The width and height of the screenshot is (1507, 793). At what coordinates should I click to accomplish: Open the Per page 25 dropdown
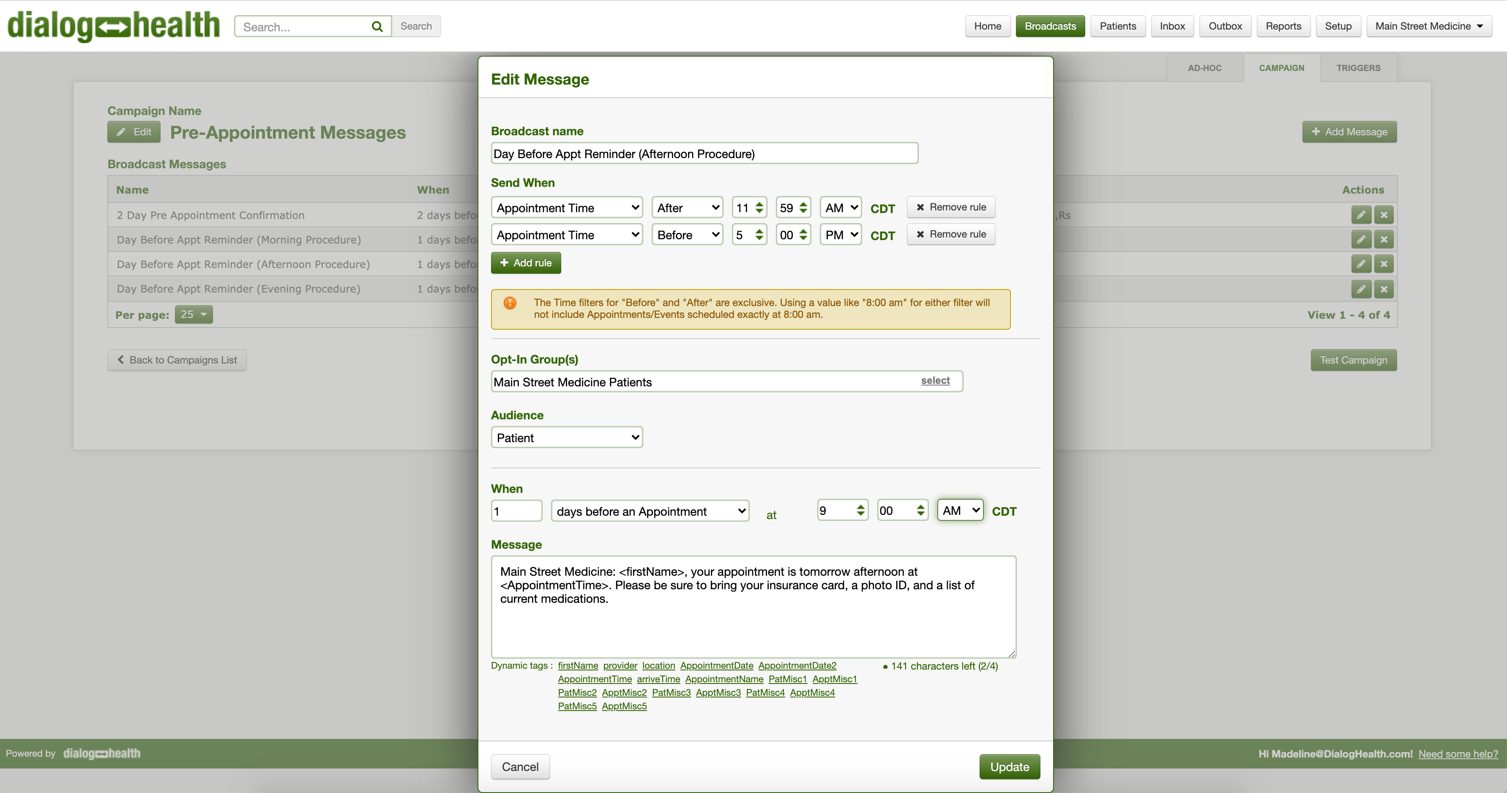pyautogui.click(x=194, y=314)
